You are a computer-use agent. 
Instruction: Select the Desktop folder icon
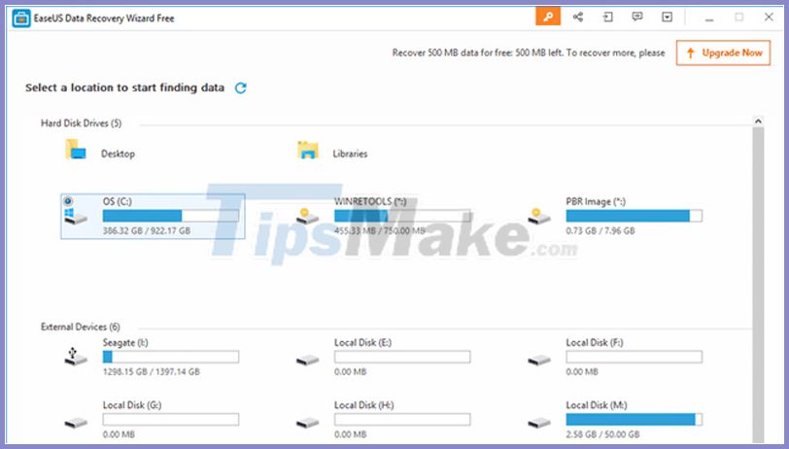[x=76, y=150]
